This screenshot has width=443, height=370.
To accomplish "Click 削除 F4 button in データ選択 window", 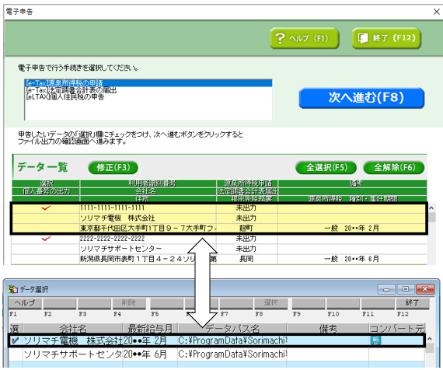I will 129,303.
